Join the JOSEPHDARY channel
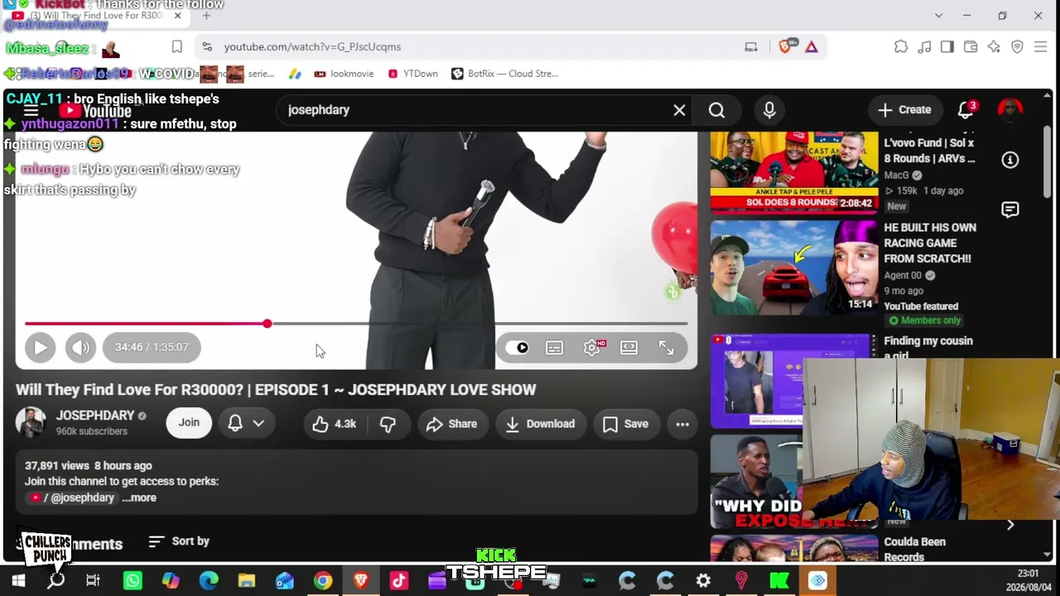This screenshot has width=1060, height=596. pos(189,423)
